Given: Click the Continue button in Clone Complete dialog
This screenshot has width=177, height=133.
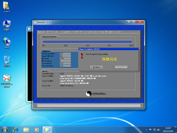Looking at the screenshot, I should tap(96, 67).
